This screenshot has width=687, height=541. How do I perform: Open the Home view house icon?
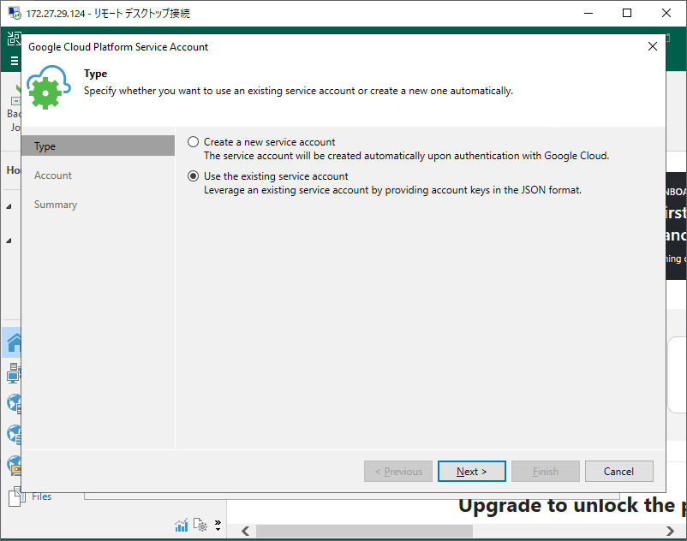(x=14, y=342)
